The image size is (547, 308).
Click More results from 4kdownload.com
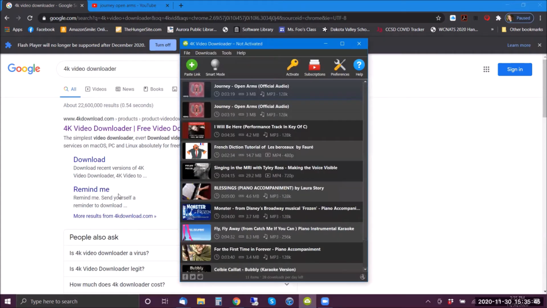pyautogui.click(x=115, y=216)
